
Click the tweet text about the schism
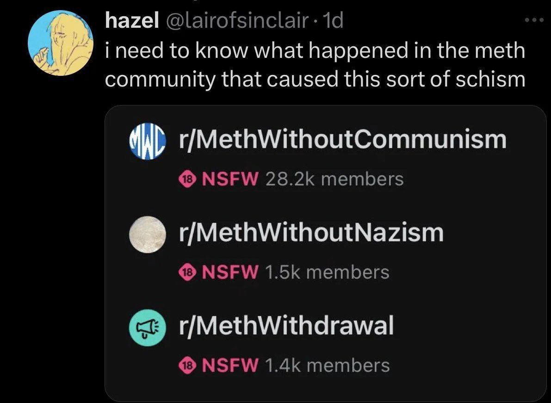click(315, 64)
